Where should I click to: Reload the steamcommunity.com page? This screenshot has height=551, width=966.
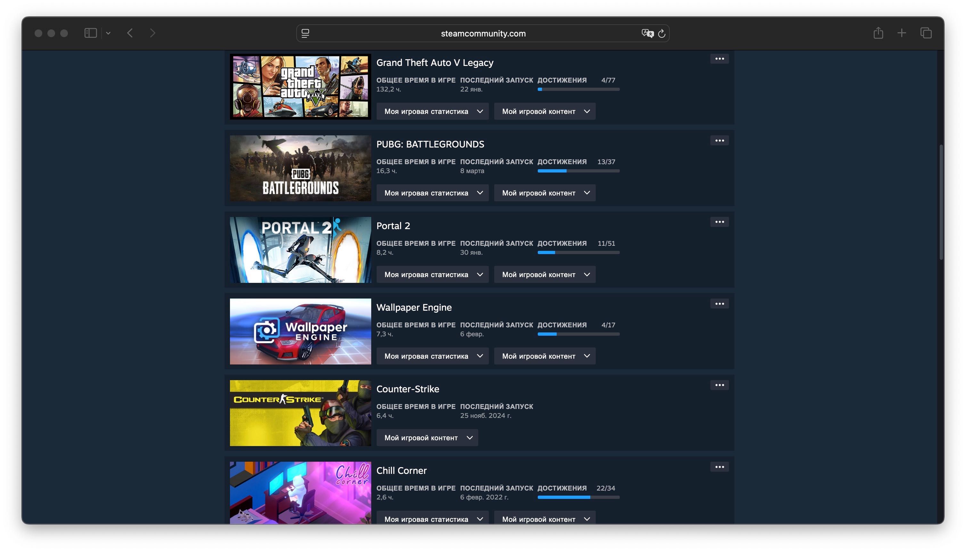coord(661,33)
